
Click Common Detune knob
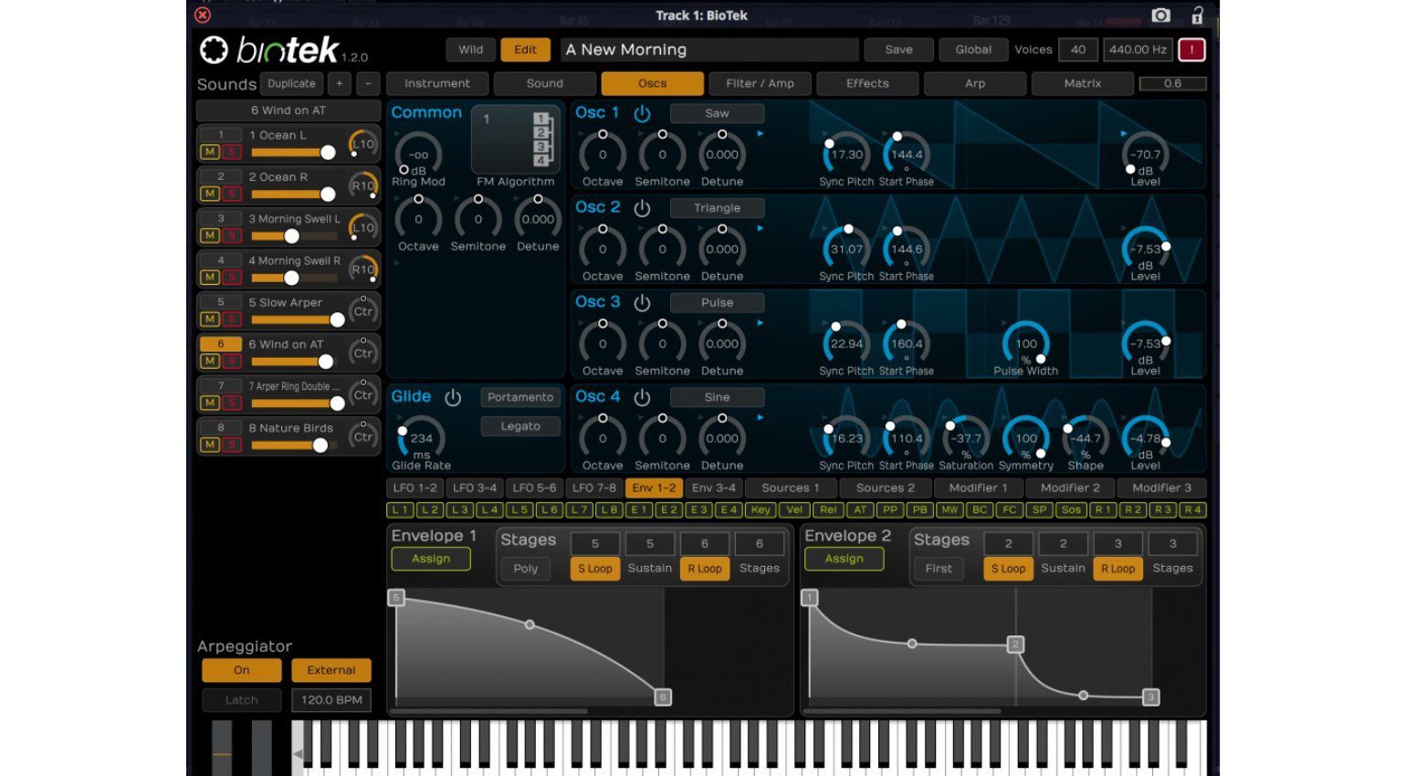click(x=538, y=219)
